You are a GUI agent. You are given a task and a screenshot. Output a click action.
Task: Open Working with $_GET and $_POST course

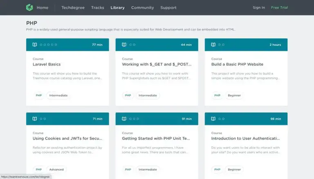click(157, 64)
